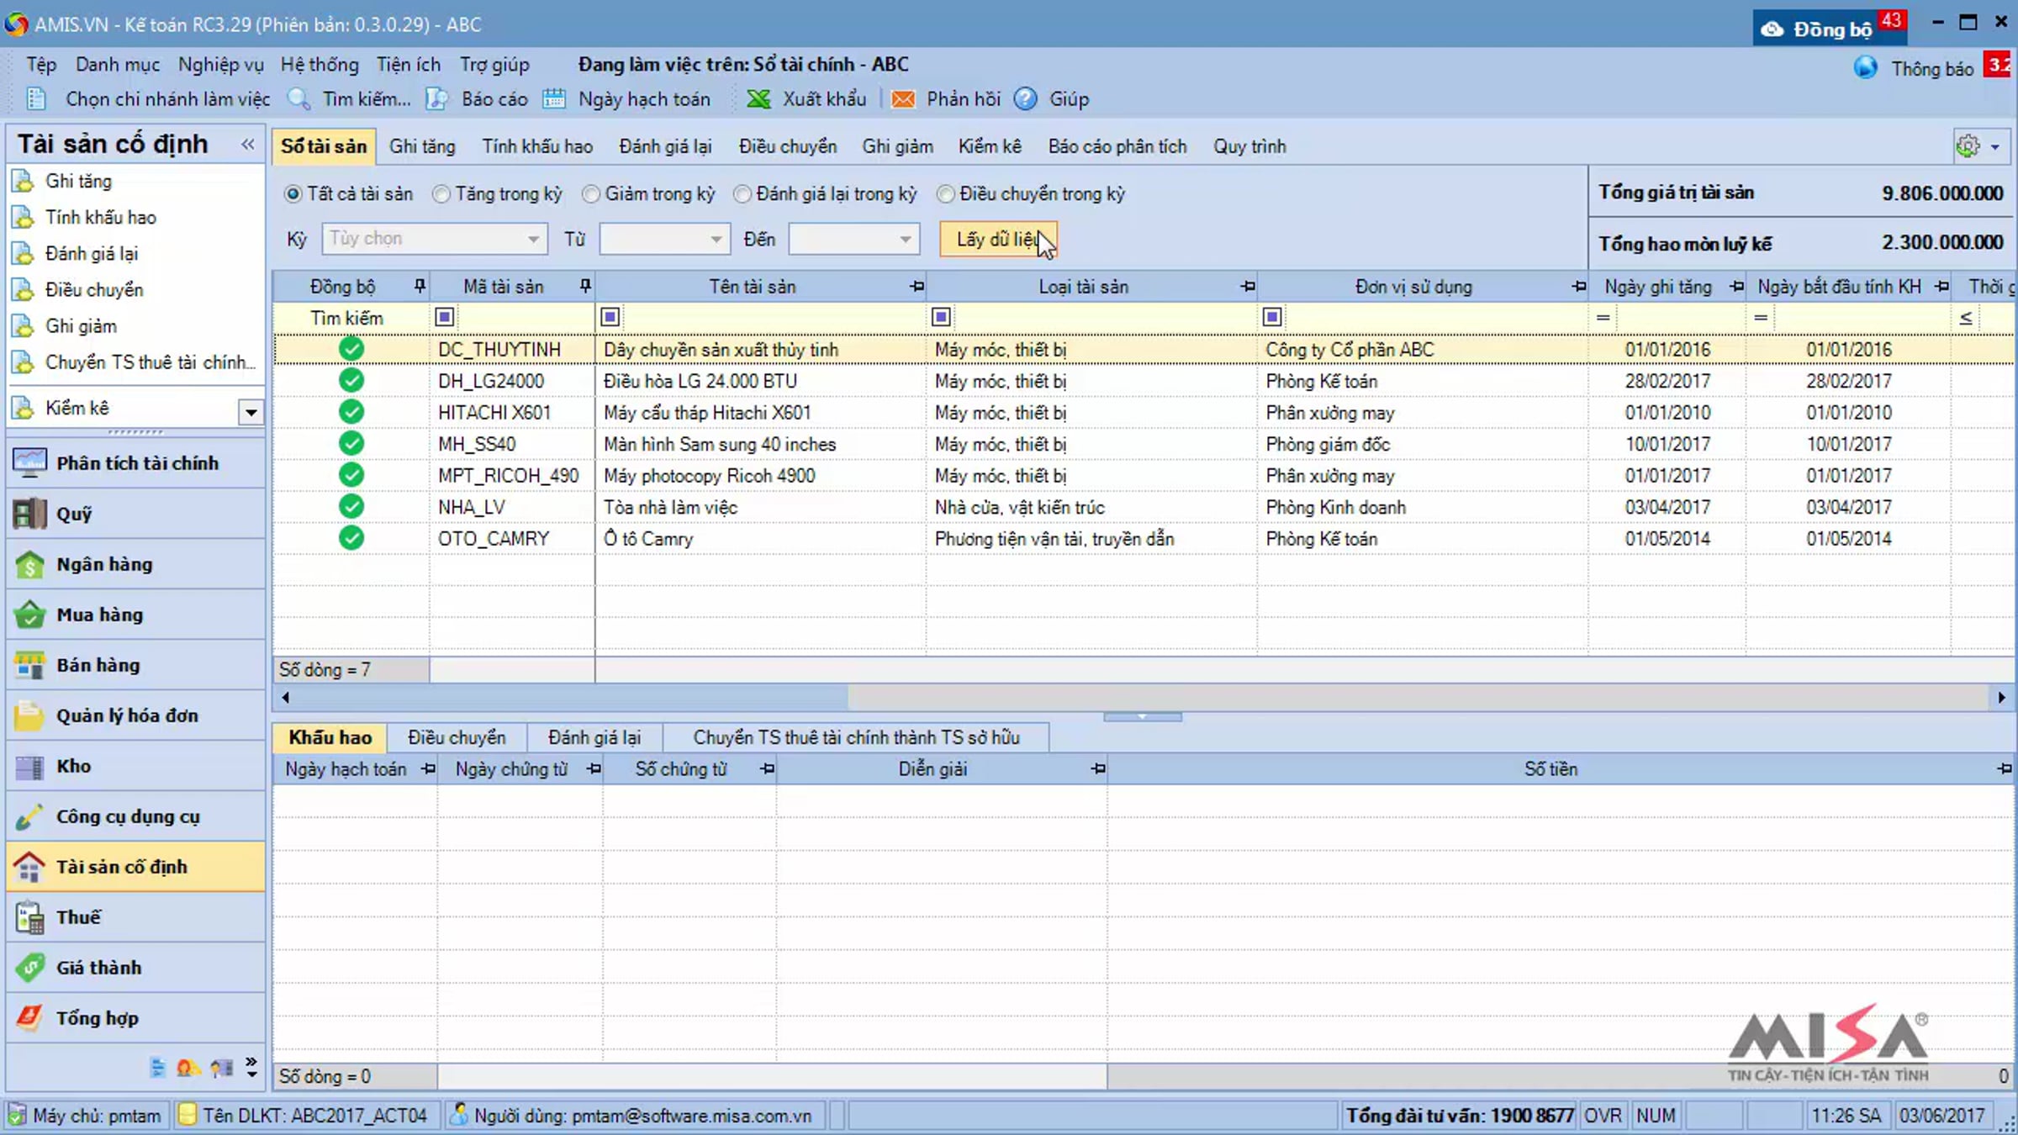Open the Đánh giá lại sidebar link
Viewport: 2018px width, 1135px height.
(92, 254)
